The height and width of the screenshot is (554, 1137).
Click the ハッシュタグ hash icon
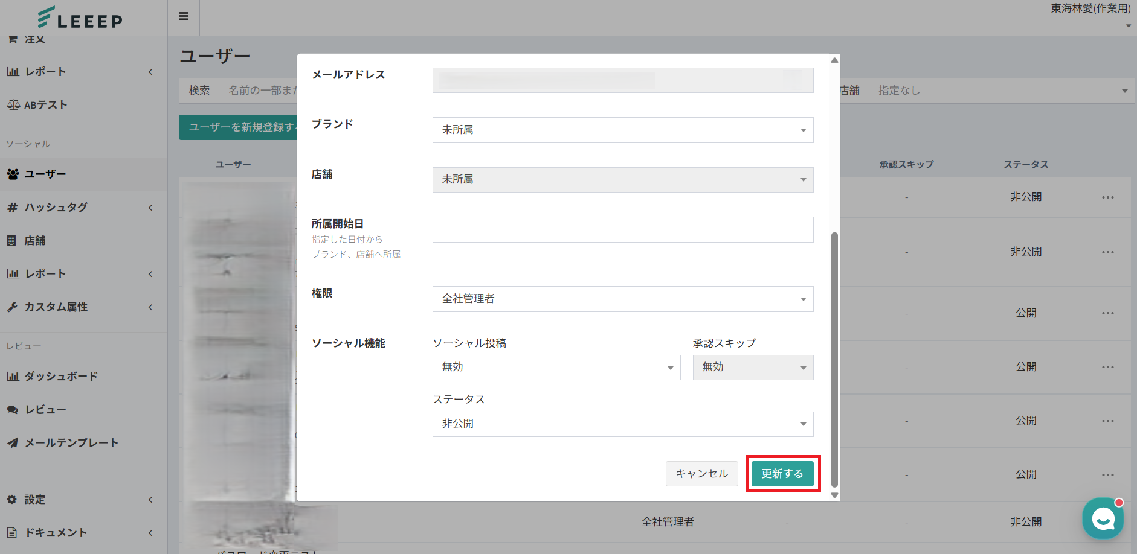tap(12, 208)
